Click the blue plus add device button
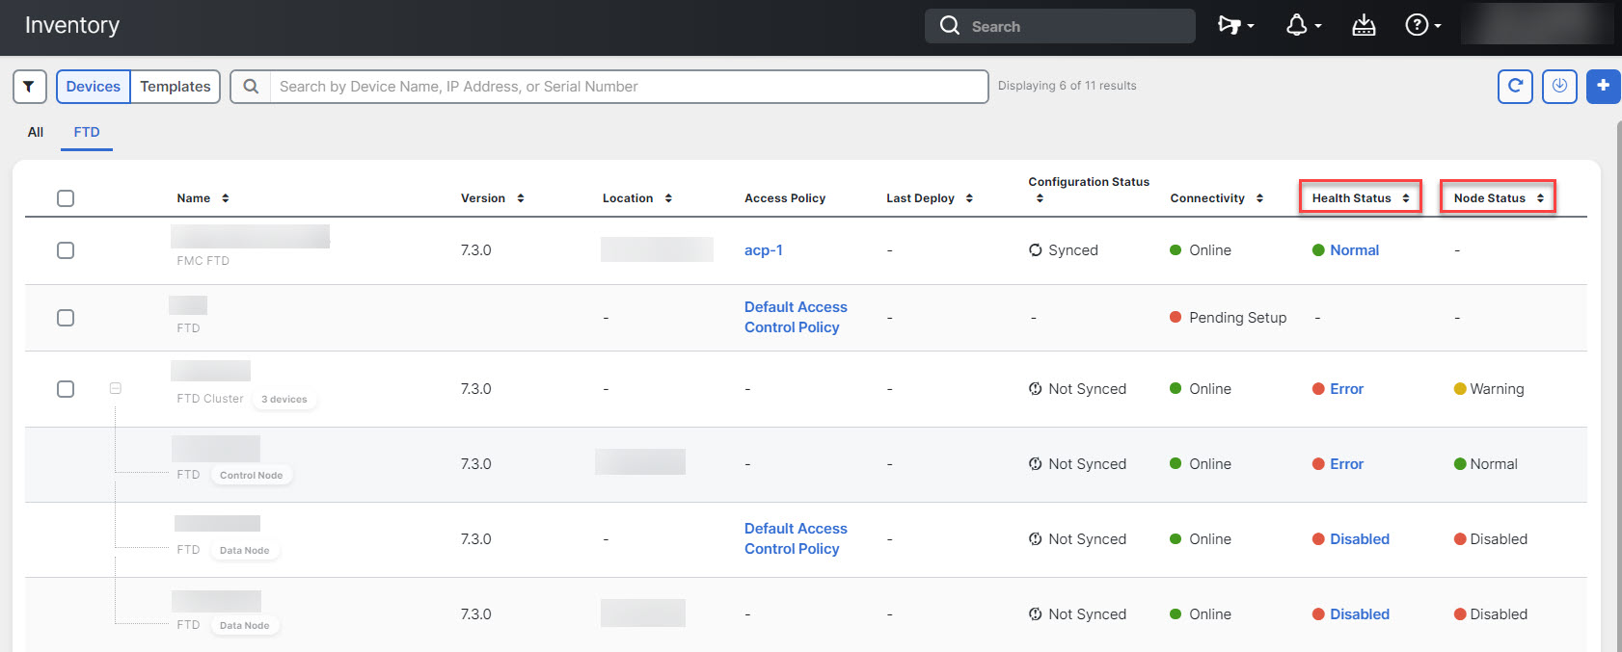Viewport: 1622px width, 652px height. [x=1603, y=87]
